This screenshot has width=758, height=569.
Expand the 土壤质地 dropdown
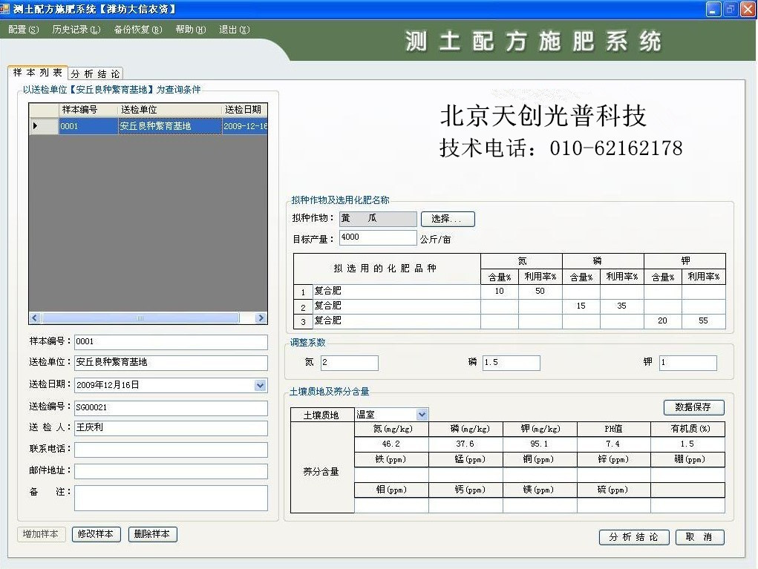[x=422, y=415]
